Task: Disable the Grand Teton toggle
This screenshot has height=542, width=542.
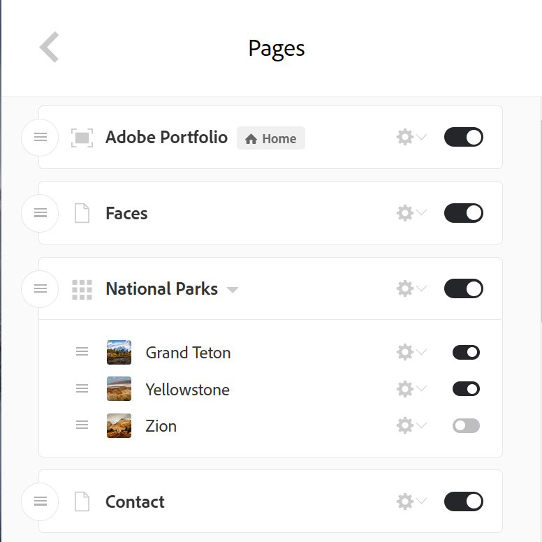Action: point(466,352)
